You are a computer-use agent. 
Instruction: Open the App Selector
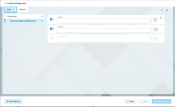(13, 101)
